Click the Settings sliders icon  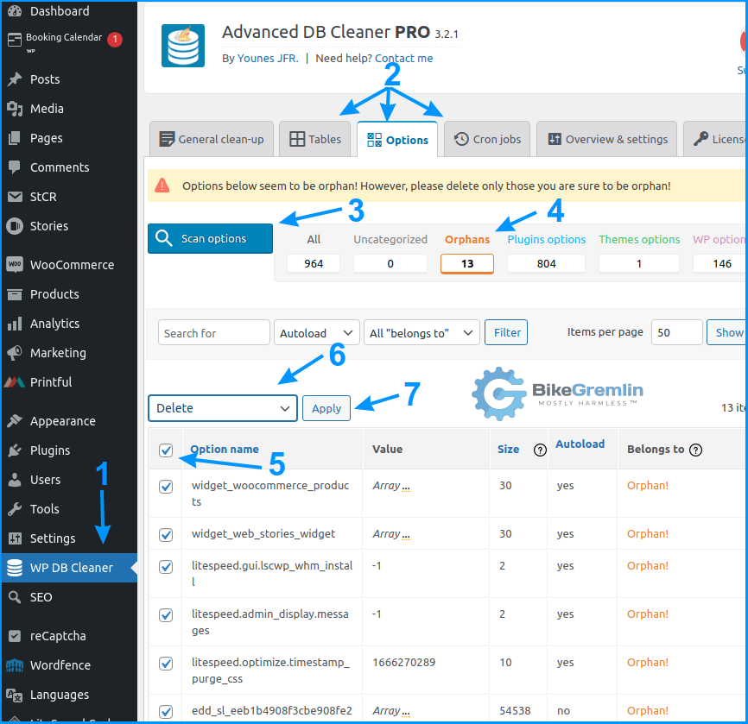[15, 538]
